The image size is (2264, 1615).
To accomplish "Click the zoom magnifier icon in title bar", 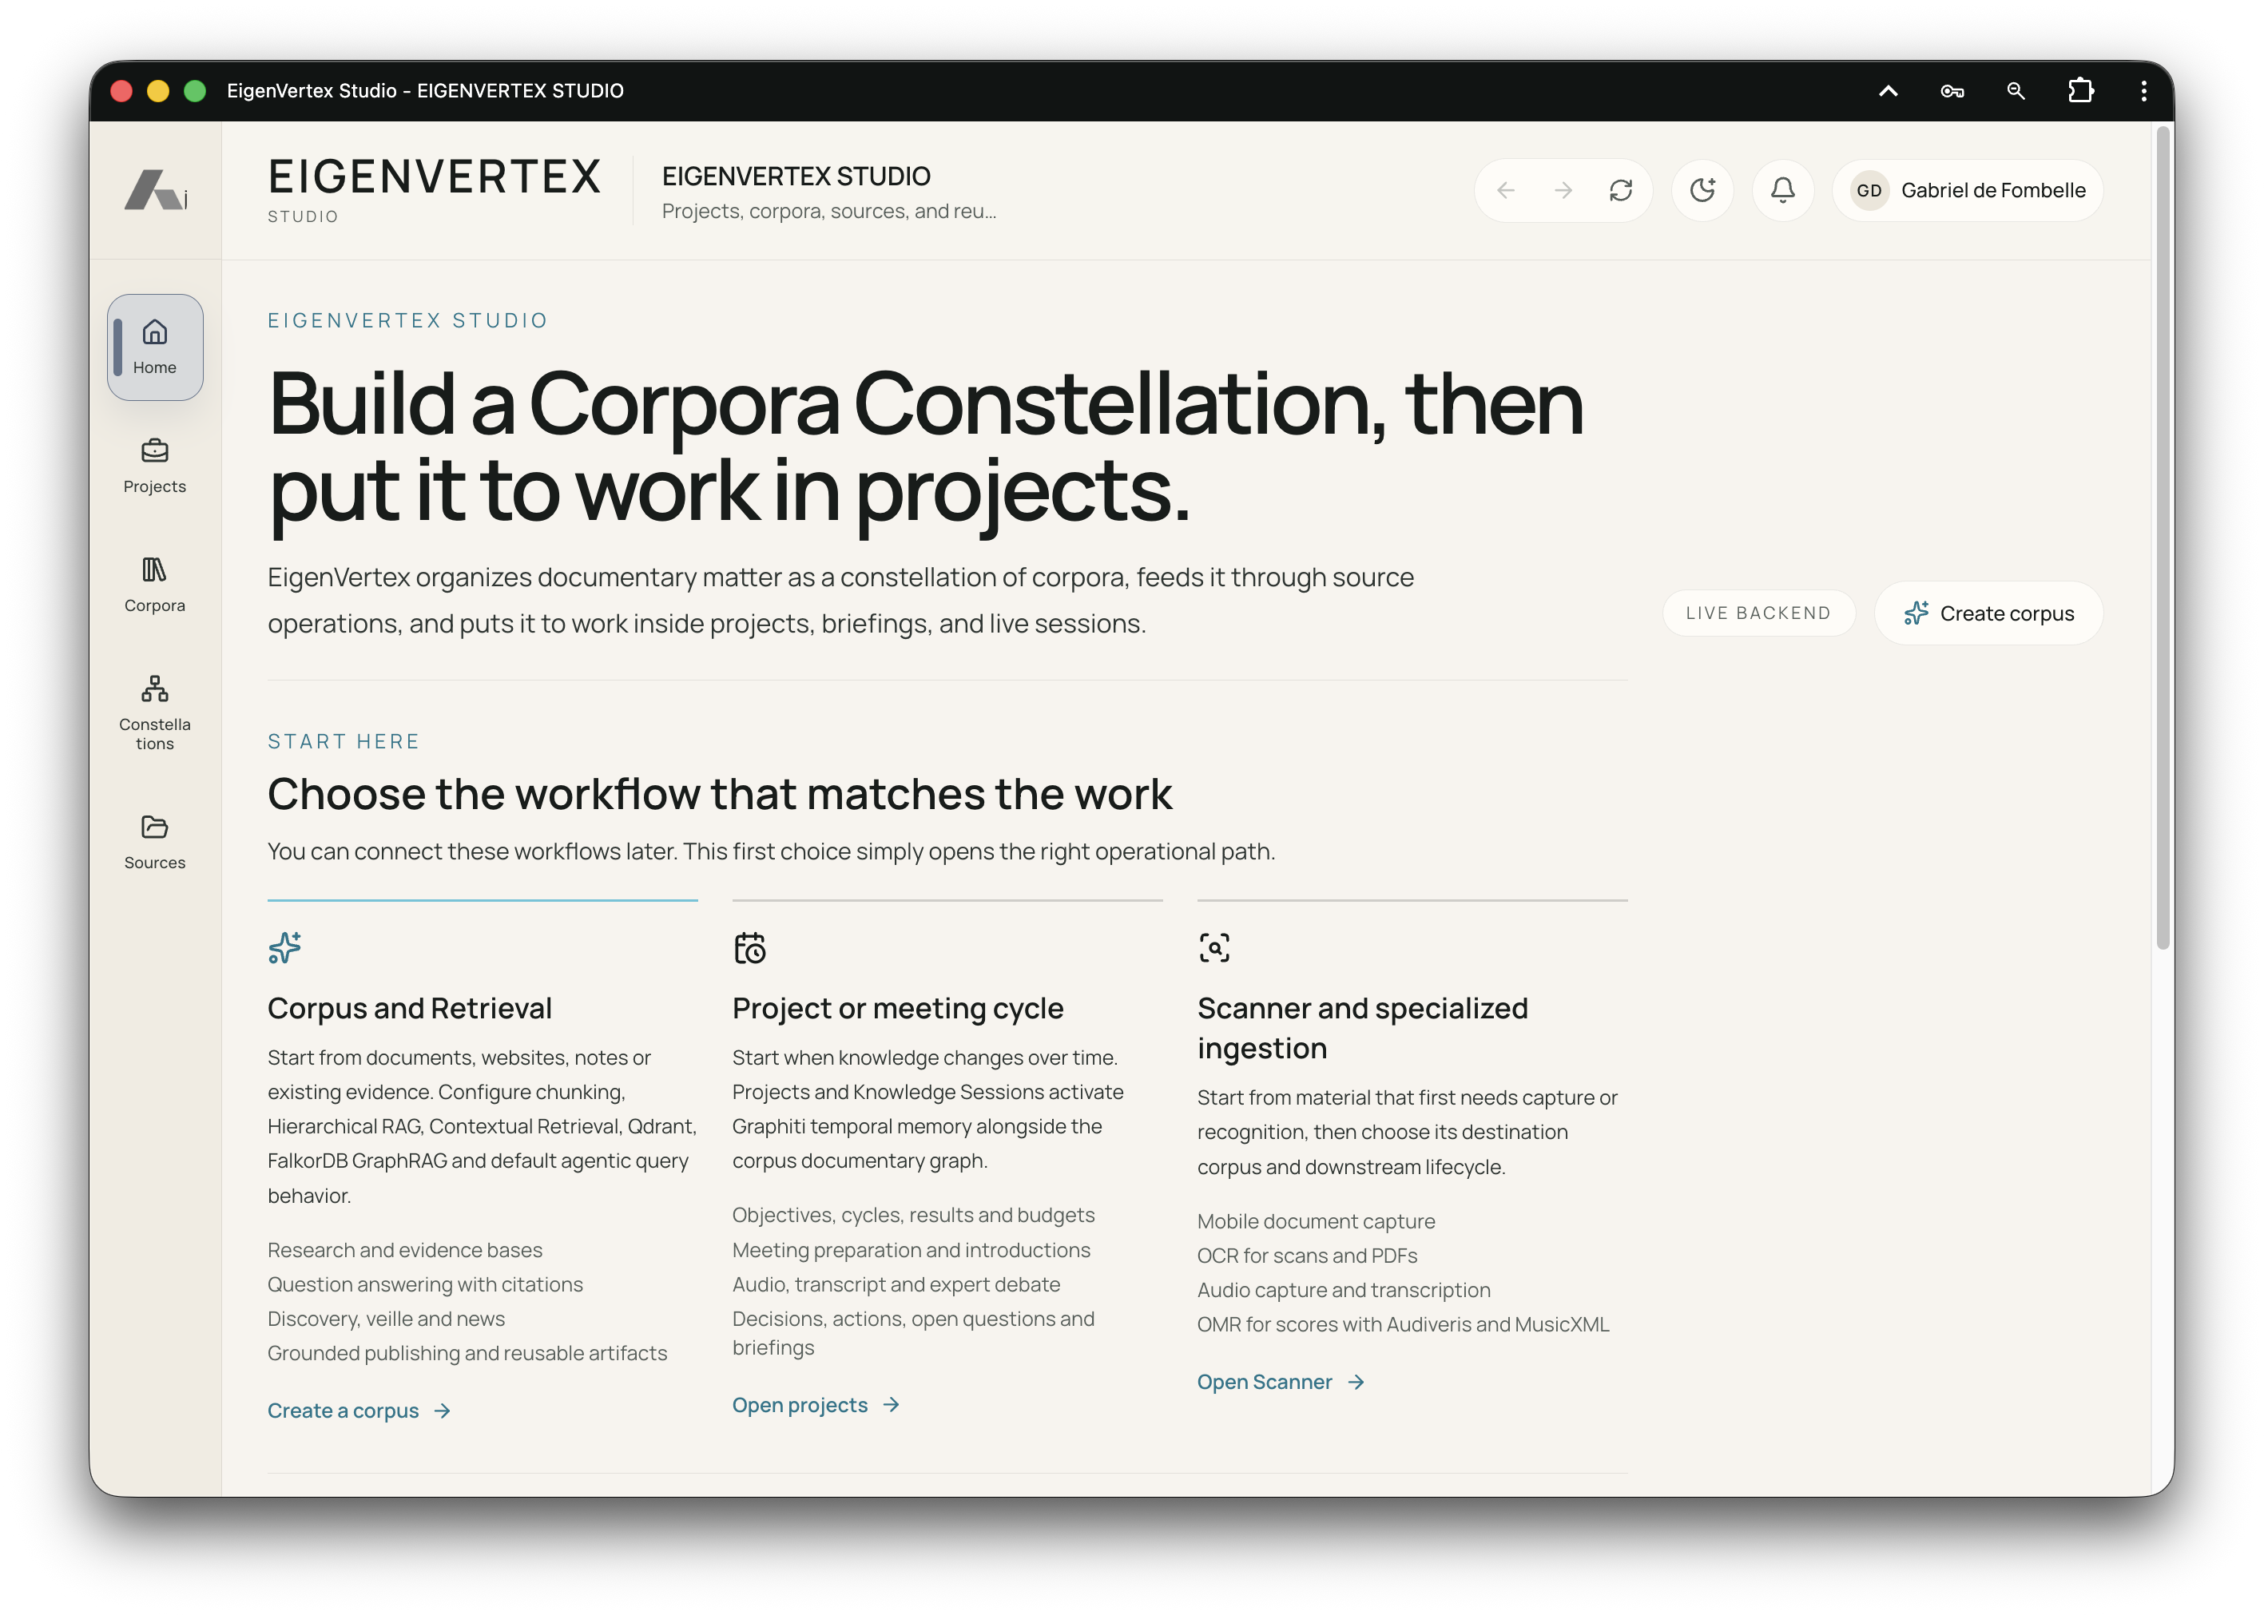I will click(x=2016, y=92).
